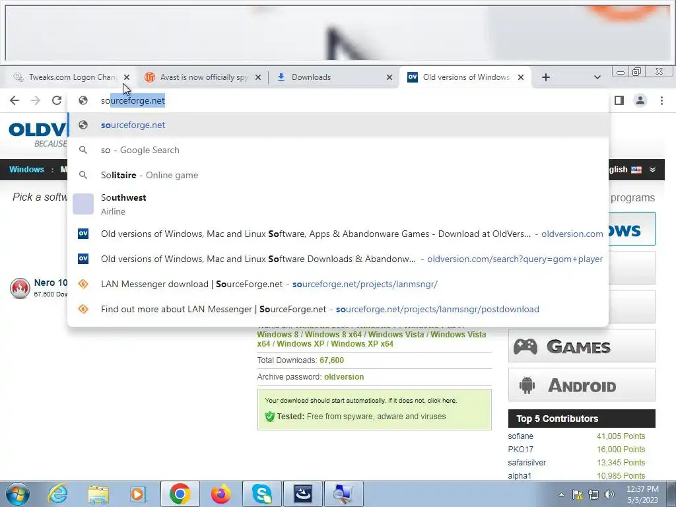The width and height of the screenshot is (676, 507).
Task: Open the oldversion.com history suggestion
Action: pyautogui.click(x=338, y=234)
